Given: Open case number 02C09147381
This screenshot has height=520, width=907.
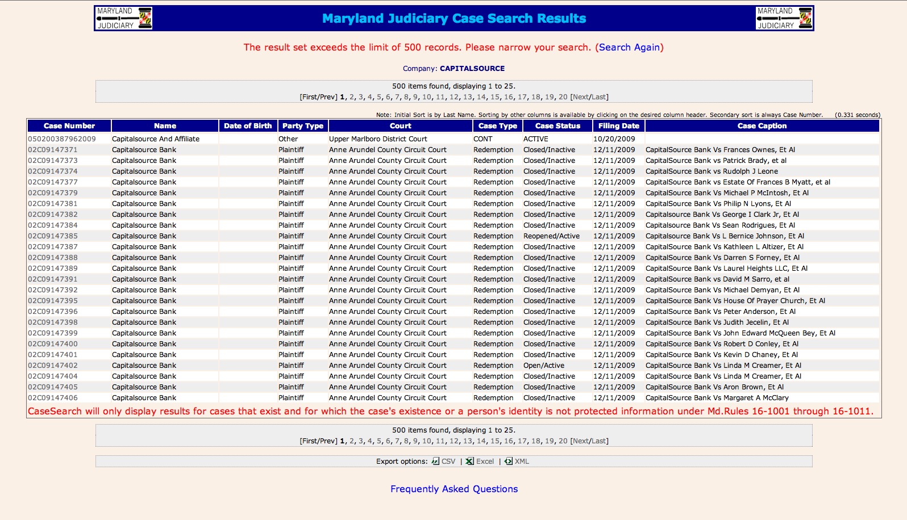Looking at the screenshot, I should click(x=53, y=204).
